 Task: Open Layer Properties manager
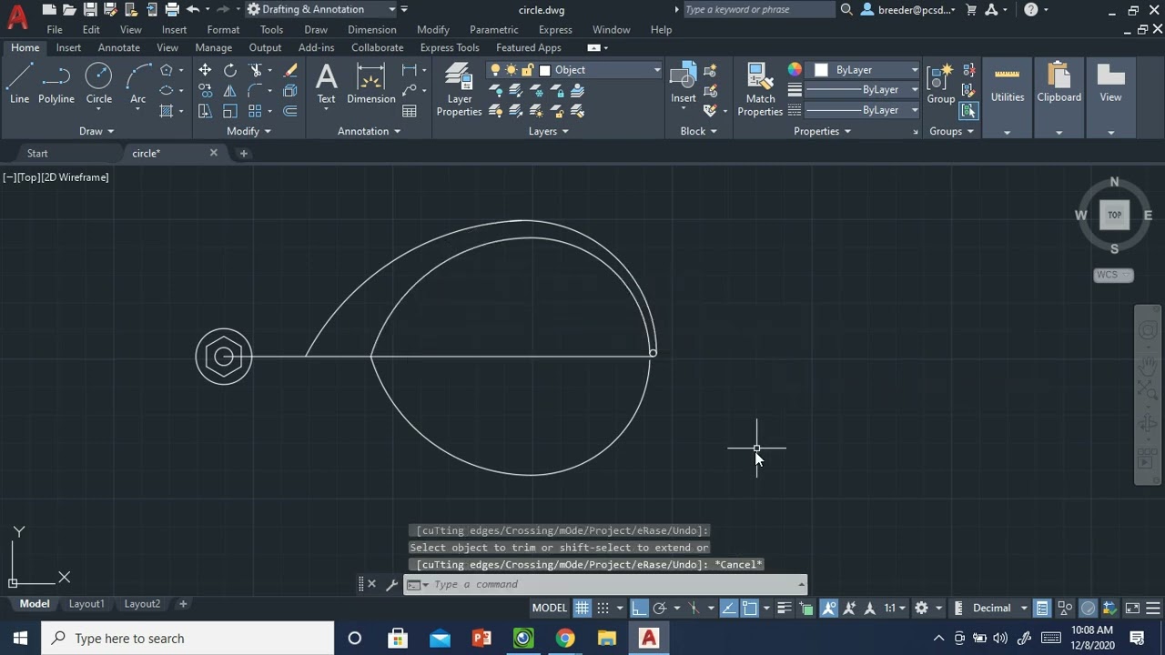click(459, 89)
